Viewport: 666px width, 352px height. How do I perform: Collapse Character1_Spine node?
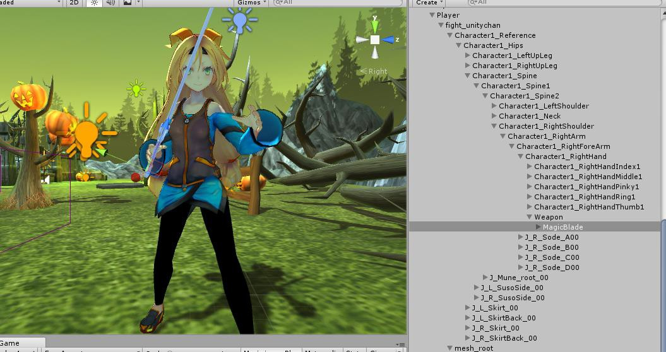(x=468, y=76)
